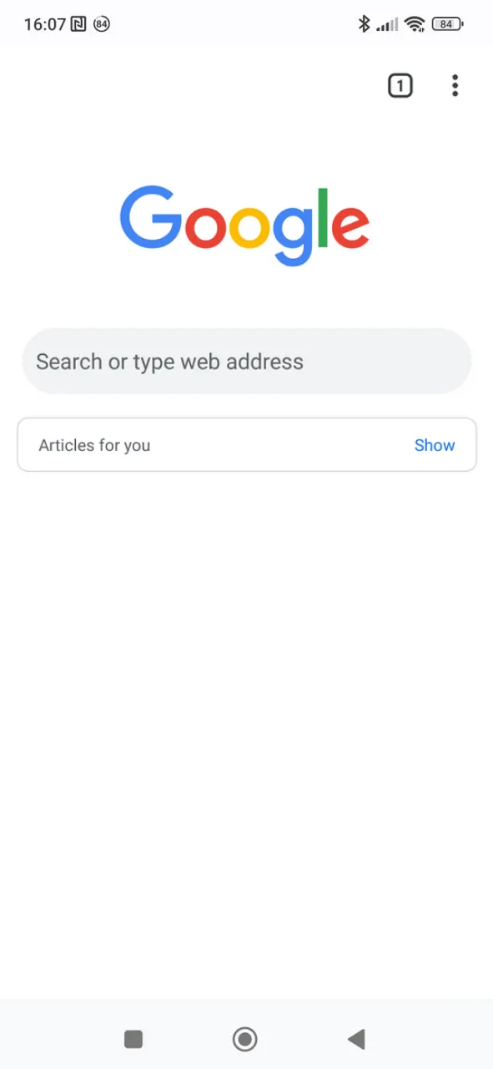The image size is (493, 1069).
Task: Show hidden articles with the Show link
Action: click(435, 444)
